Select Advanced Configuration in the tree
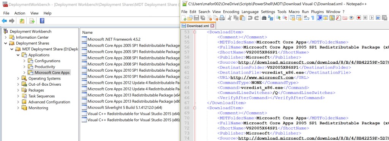Screen dimensions: 389x141 [49, 102]
